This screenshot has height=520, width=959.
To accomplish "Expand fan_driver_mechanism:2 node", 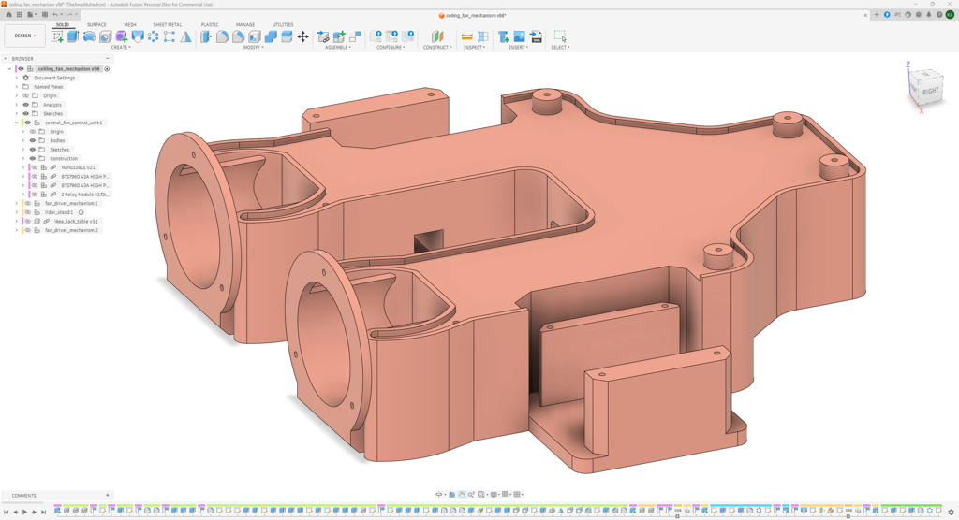I will [x=17, y=230].
